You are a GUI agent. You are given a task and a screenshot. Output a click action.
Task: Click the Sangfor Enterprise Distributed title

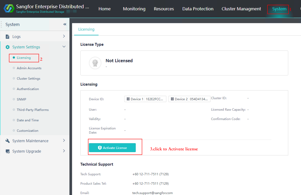click(x=53, y=6)
